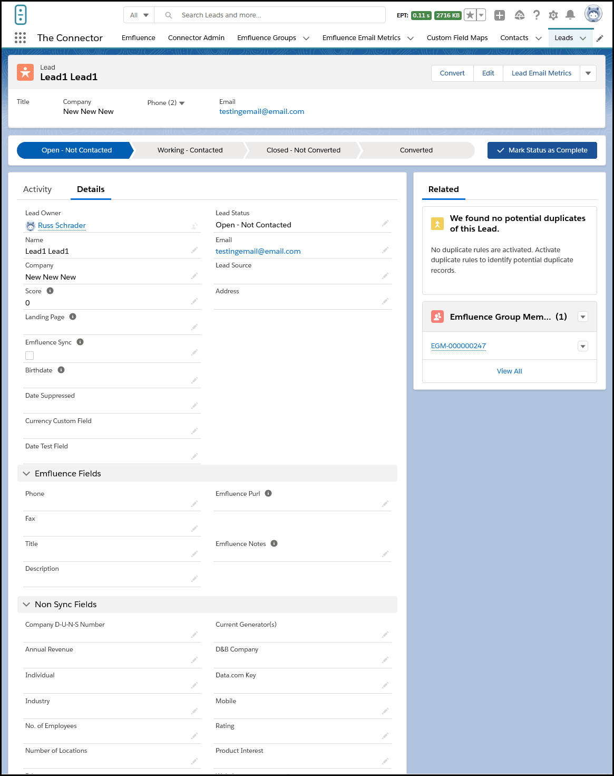Switch to the Activity tab
Image resolution: width=614 pixels, height=776 pixels.
click(x=37, y=189)
